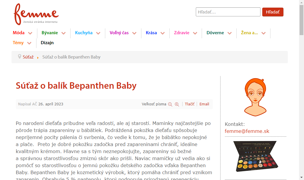This screenshot has height=180, width=304.
Task: Expand the Témy menu chevron
Action: click(29, 43)
